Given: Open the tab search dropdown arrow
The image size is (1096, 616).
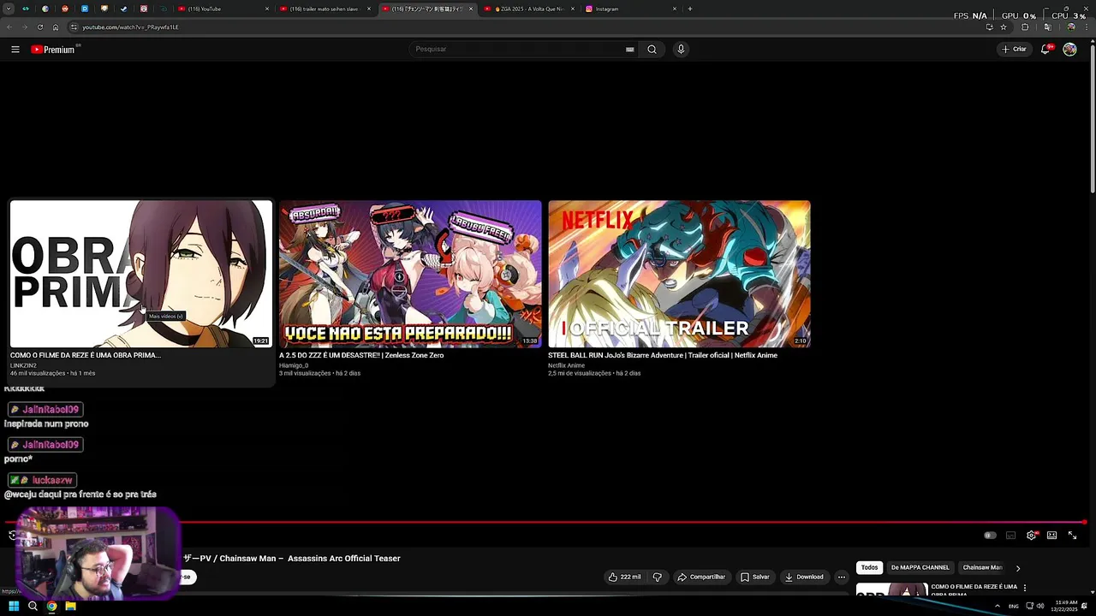Looking at the screenshot, I should click(x=9, y=9).
